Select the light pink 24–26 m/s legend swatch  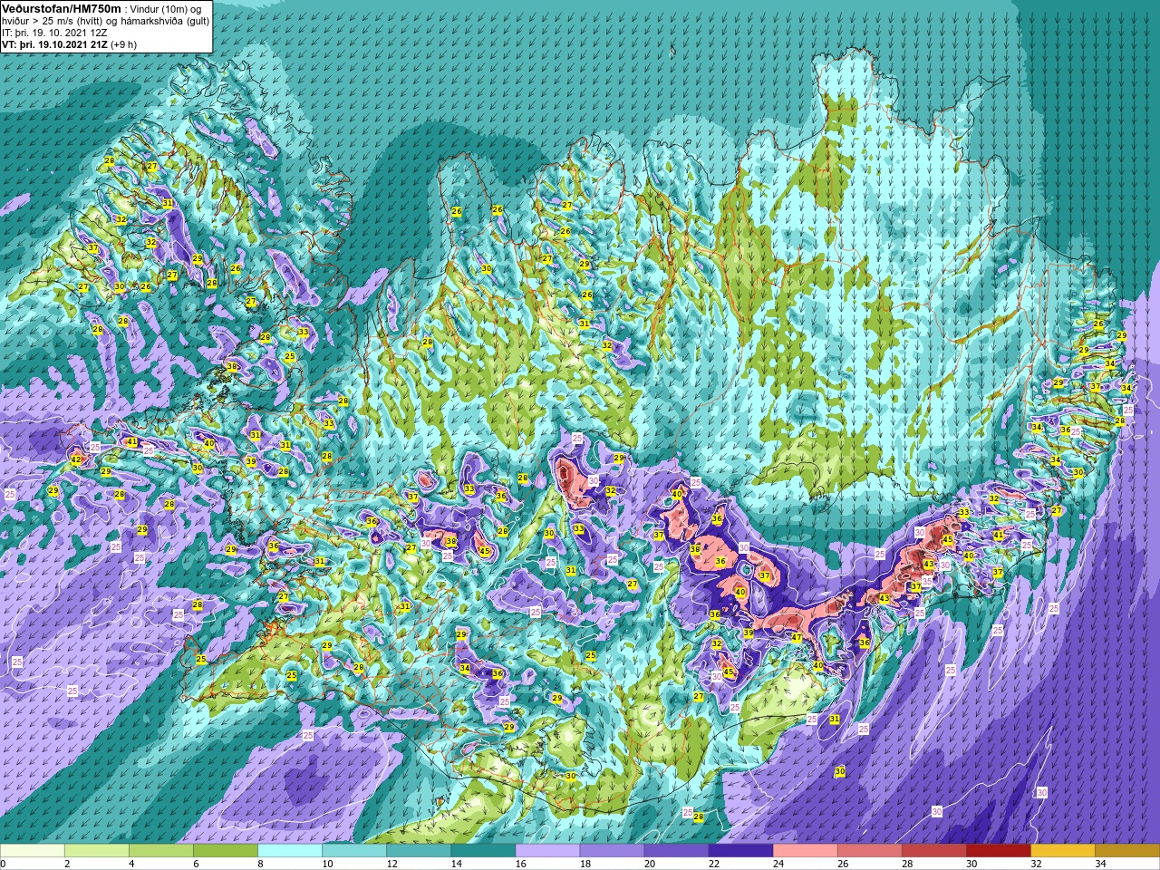(805, 851)
